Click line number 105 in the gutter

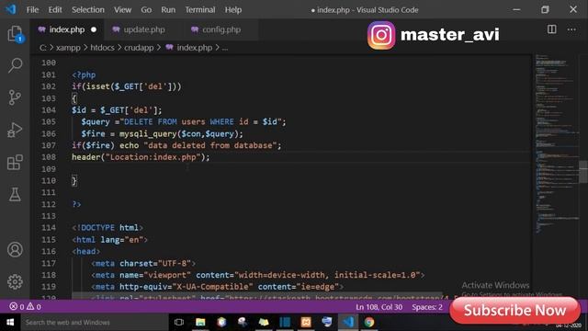coord(49,121)
